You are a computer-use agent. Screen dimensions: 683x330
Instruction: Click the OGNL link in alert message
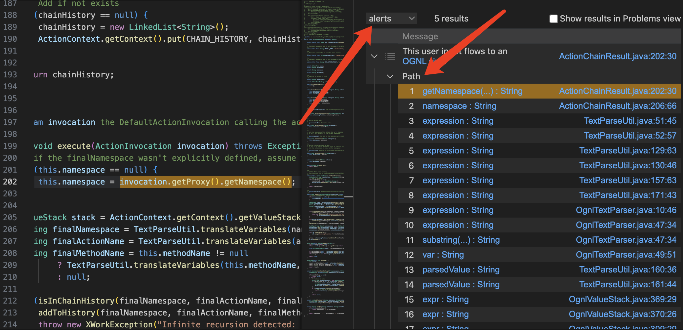click(x=414, y=61)
